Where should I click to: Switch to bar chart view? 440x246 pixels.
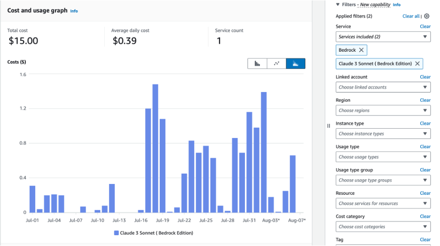[x=257, y=63]
